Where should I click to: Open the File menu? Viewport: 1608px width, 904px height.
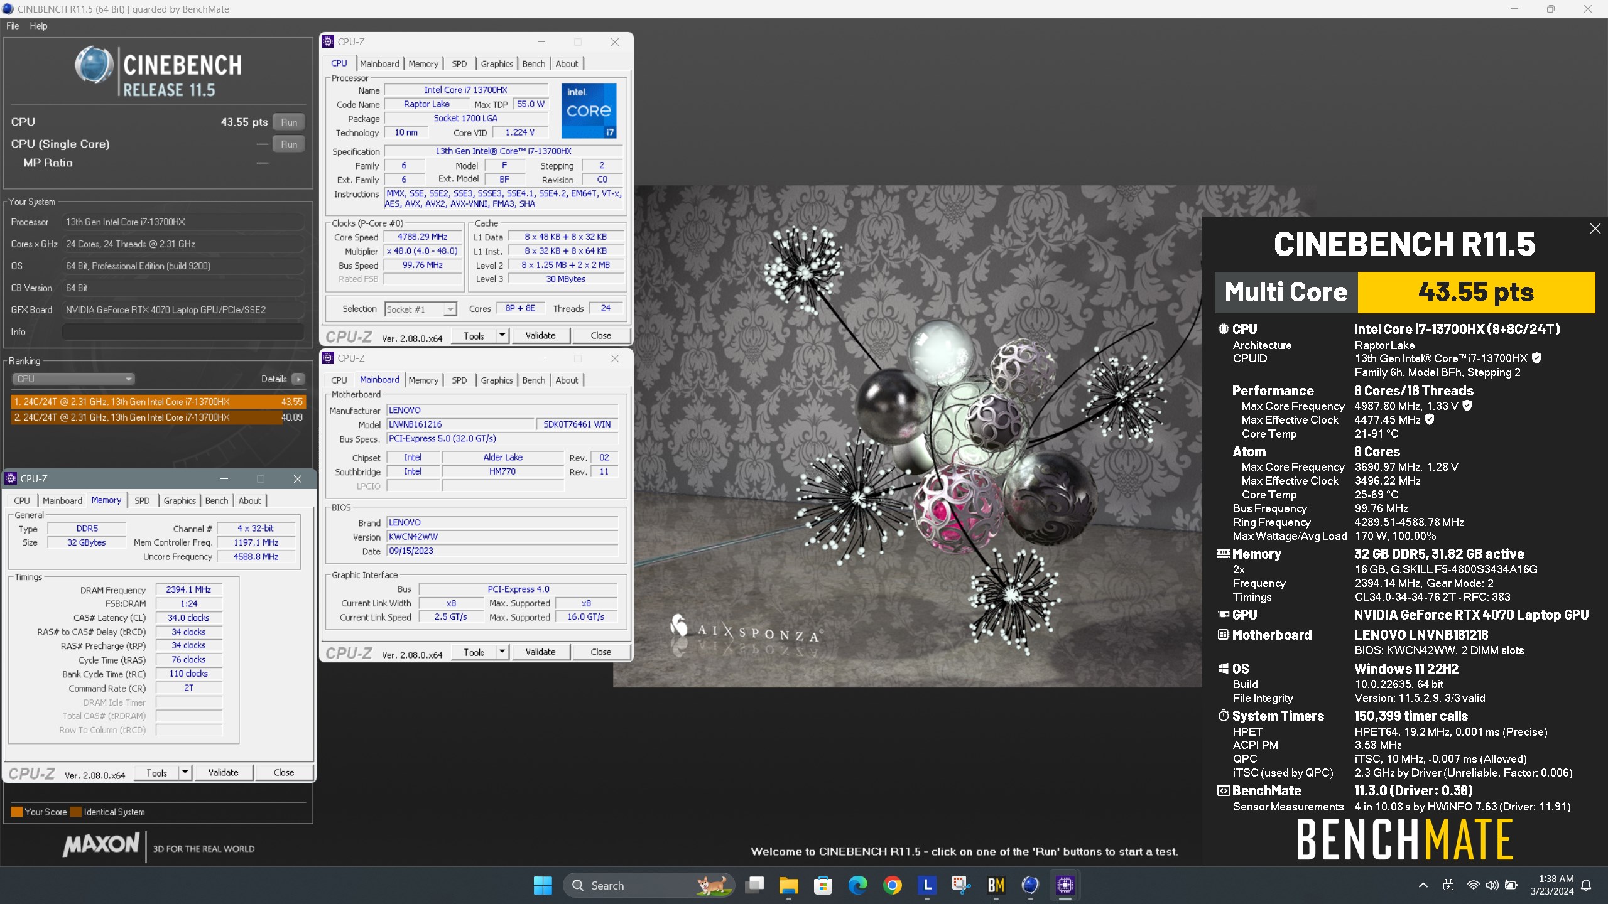(x=13, y=26)
